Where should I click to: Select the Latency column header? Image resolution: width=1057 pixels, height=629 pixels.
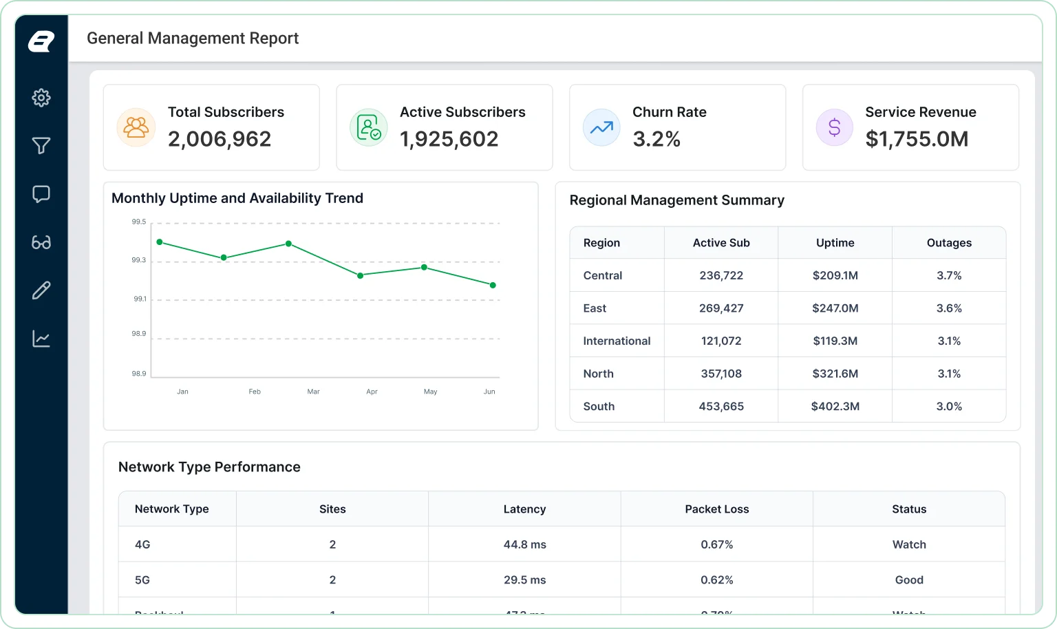pos(524,509)
